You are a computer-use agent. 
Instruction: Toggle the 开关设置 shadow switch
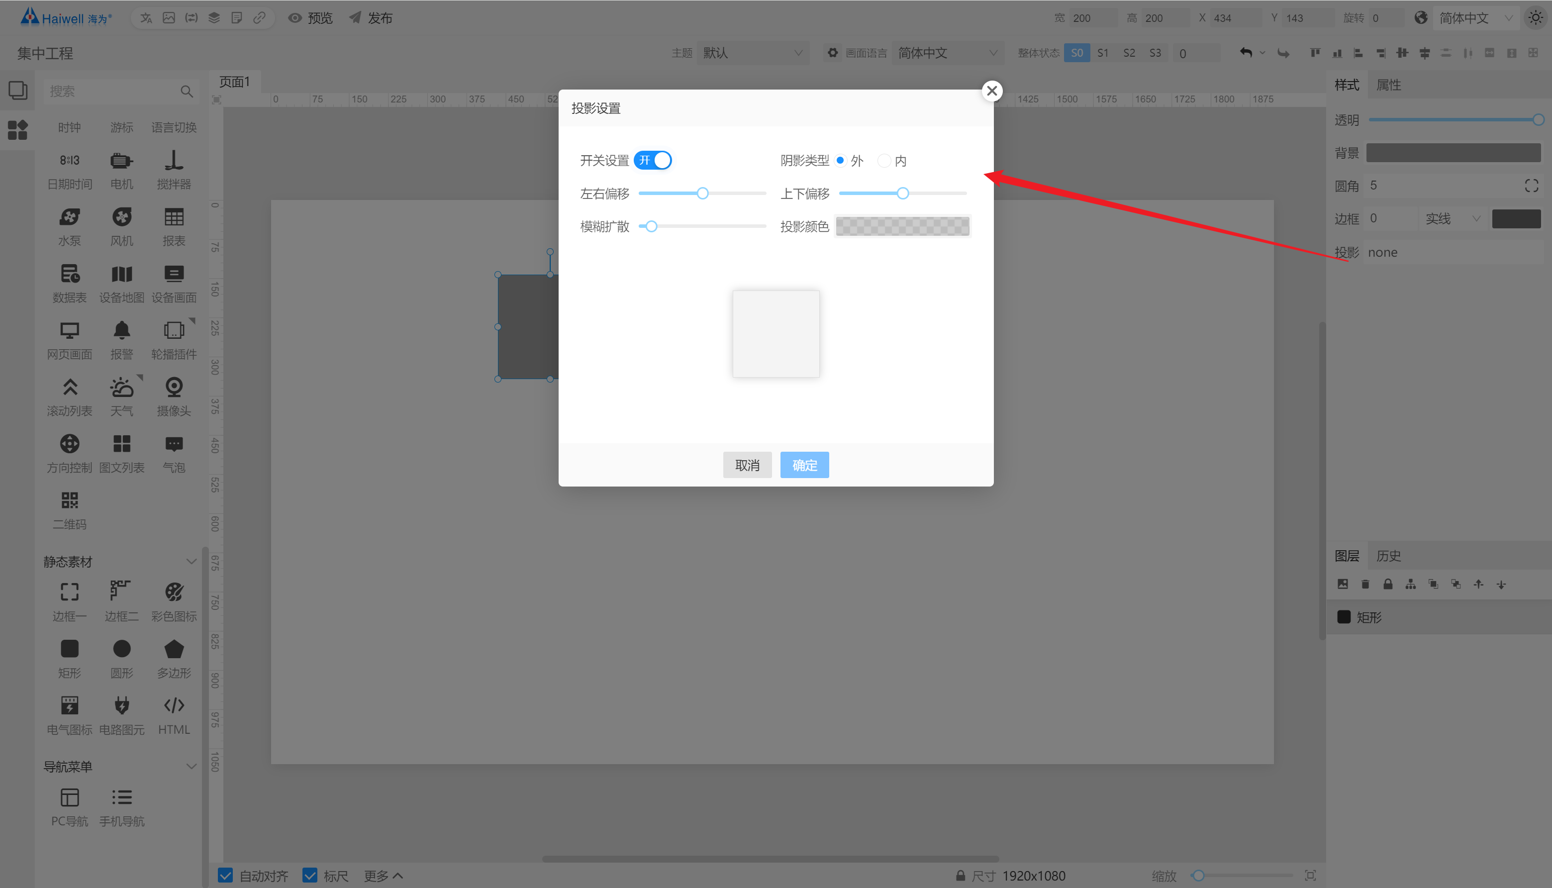pyautogui.click(x=653, y=160)
